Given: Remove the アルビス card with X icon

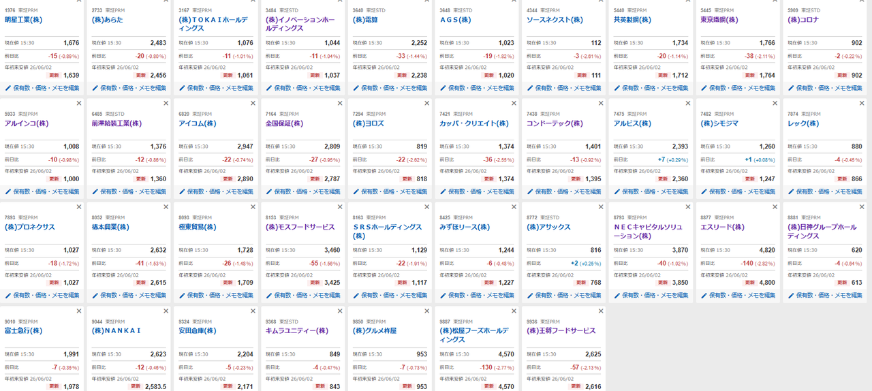Looking at the screenshot, I should point(688,104).
